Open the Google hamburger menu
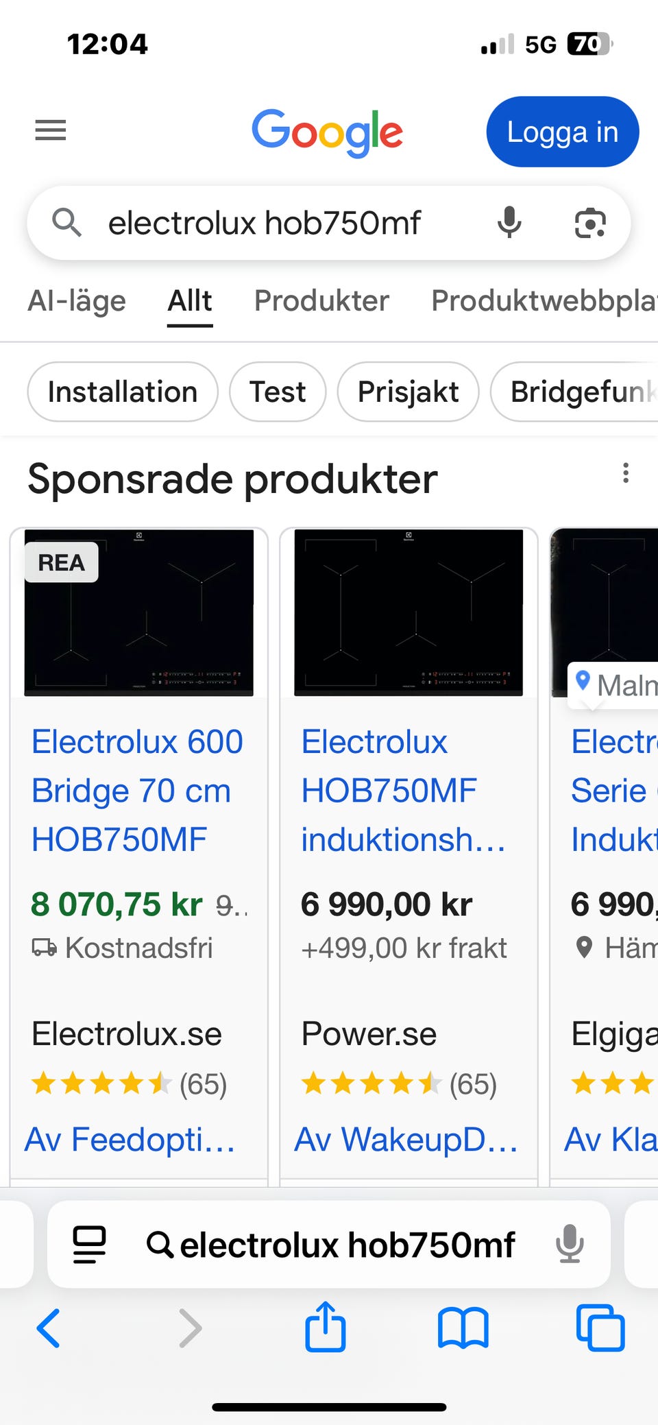The width and height of the screenshot is (658, 1425). pyautogui.click(x=51, y=130)
